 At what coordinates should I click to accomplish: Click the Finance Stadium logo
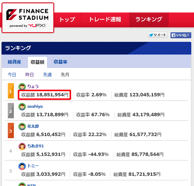pyautogui.click(x=28, y=18)
